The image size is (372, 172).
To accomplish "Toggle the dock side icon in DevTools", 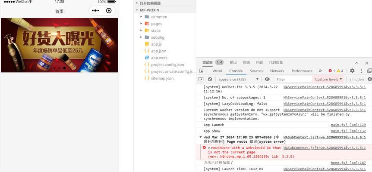I will 369,71.
